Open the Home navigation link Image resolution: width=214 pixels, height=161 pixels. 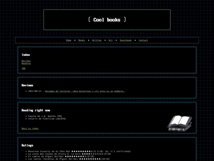[x=69, y=40]
